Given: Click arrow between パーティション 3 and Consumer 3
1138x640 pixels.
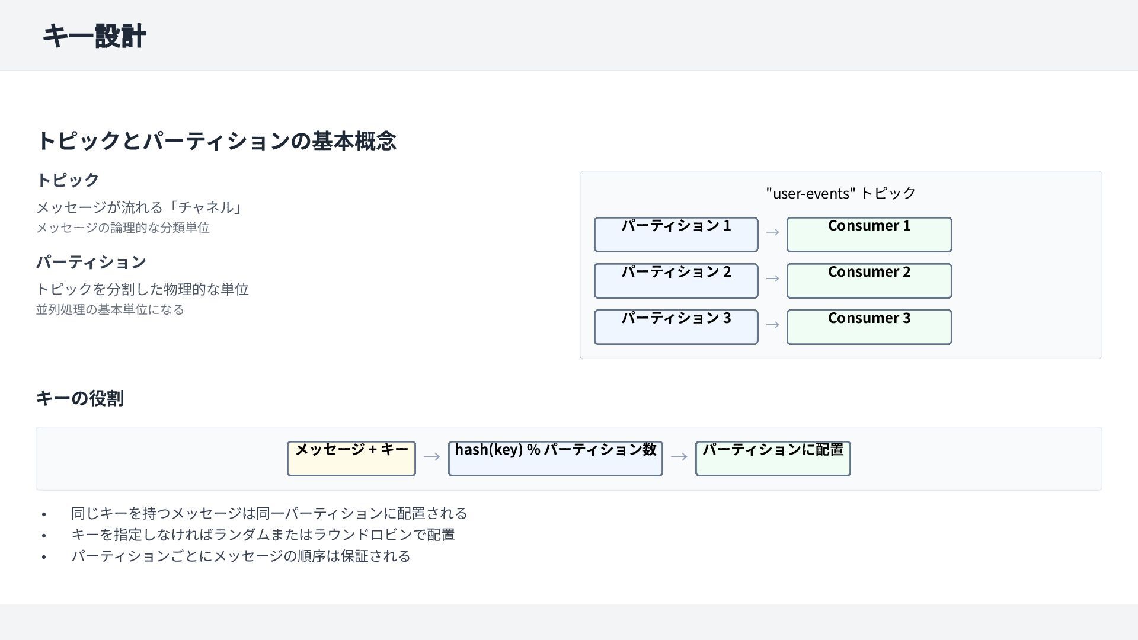Looking at the screenshot, I should 772,325.
